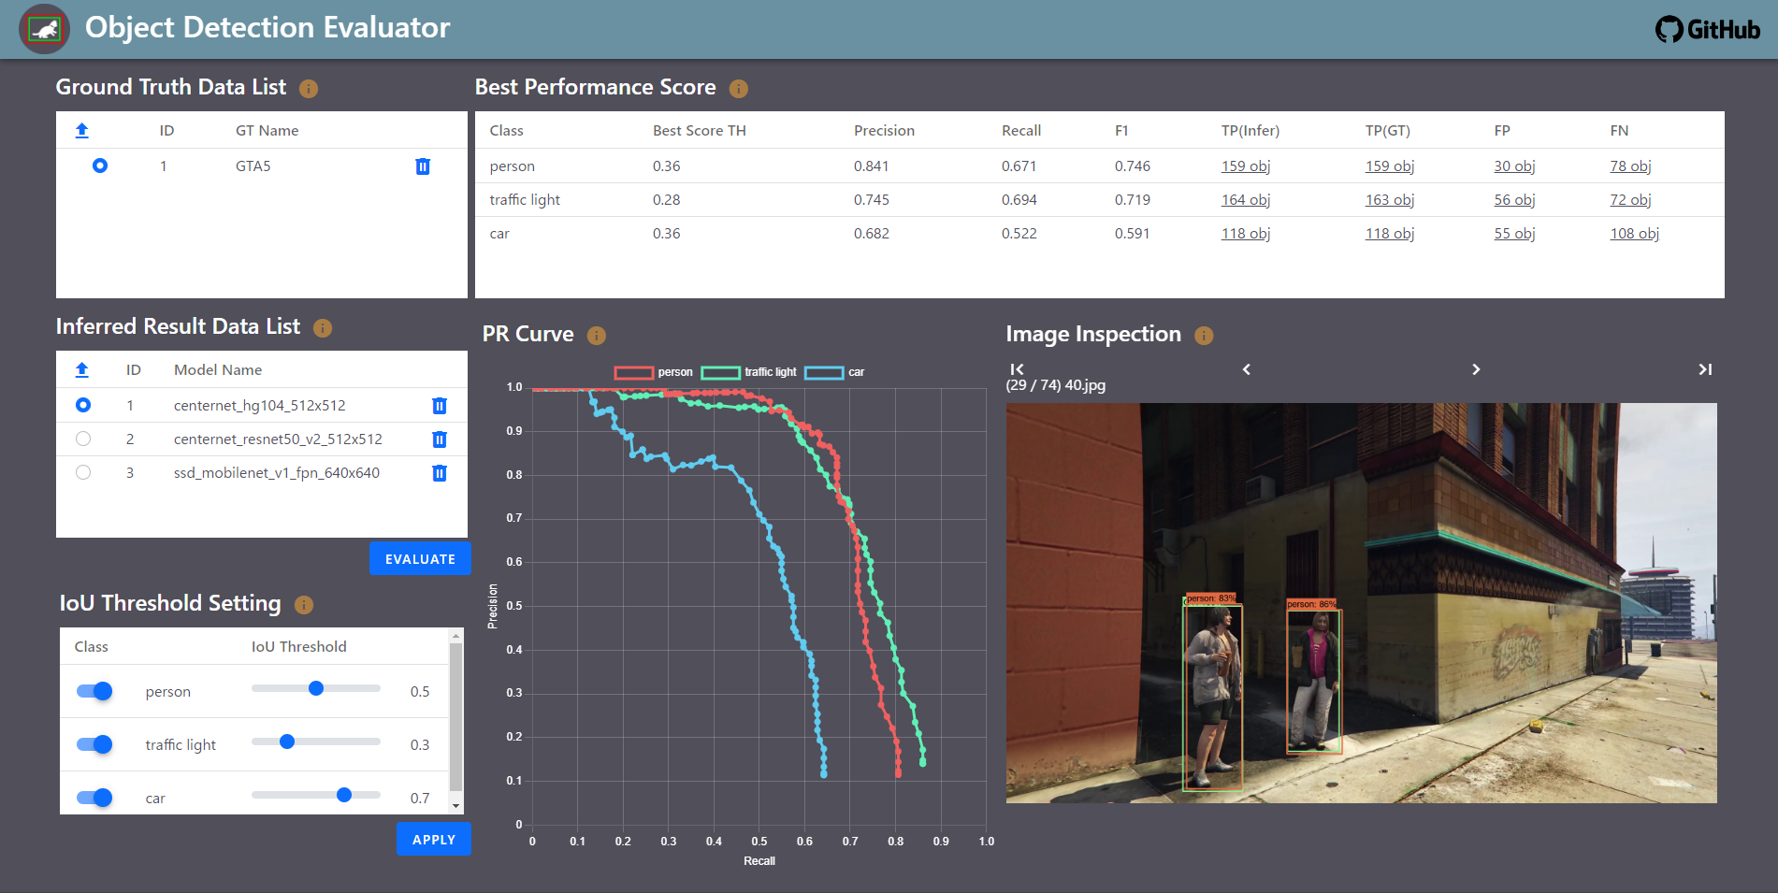Upload an inferred result file
The height and width of the screenshot is (893, 1778).
coord(82,370)
